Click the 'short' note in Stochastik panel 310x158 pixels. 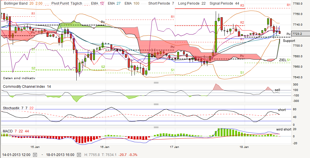pyautogui.click(x=282, y=110)
